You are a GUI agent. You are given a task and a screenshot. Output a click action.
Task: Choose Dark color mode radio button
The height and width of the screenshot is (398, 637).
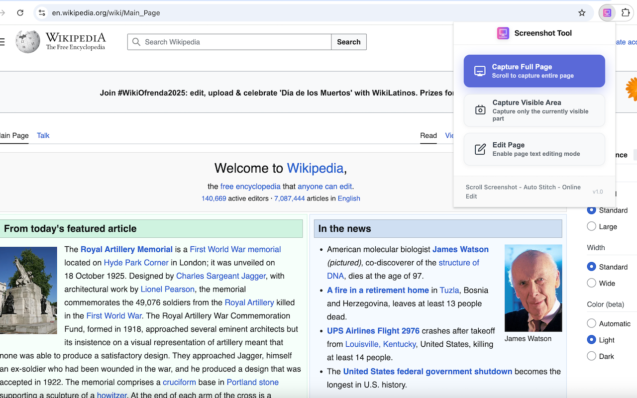(x=591, y=356)
